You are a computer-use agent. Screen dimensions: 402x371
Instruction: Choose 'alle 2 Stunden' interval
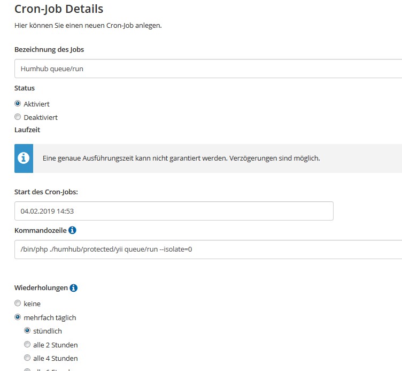tap(27, 344)
